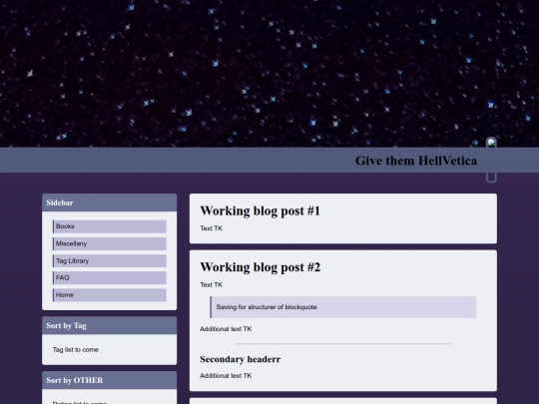Click 'Additional text TK' under Secondary headerr

(226, 376)
